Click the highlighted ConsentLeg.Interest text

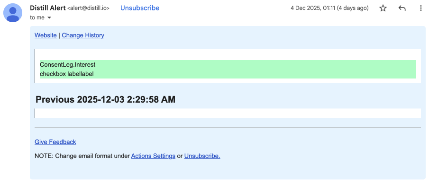pyautogui.click(x=68, y=64)
